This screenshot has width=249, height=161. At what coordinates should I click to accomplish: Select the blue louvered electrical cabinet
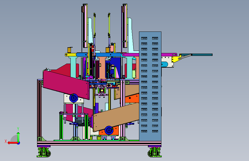pos(150,86)
